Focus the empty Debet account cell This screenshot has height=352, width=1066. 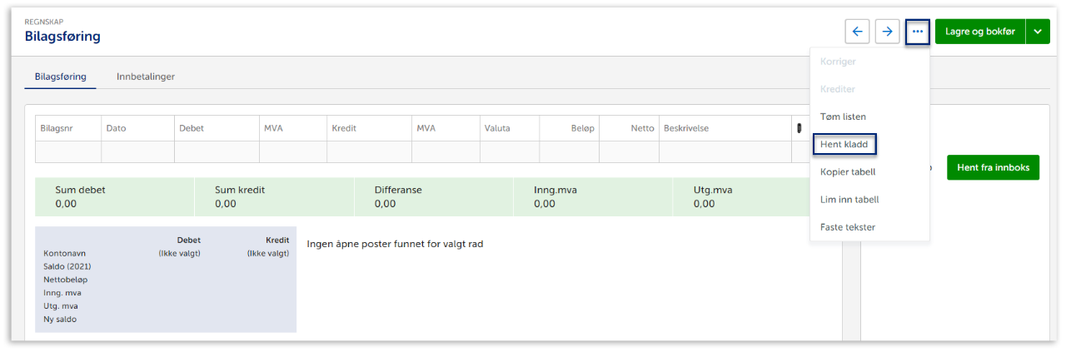tap(216, 151)
